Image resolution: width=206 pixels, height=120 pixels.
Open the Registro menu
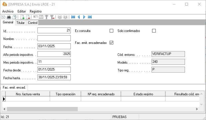(36, 11)
